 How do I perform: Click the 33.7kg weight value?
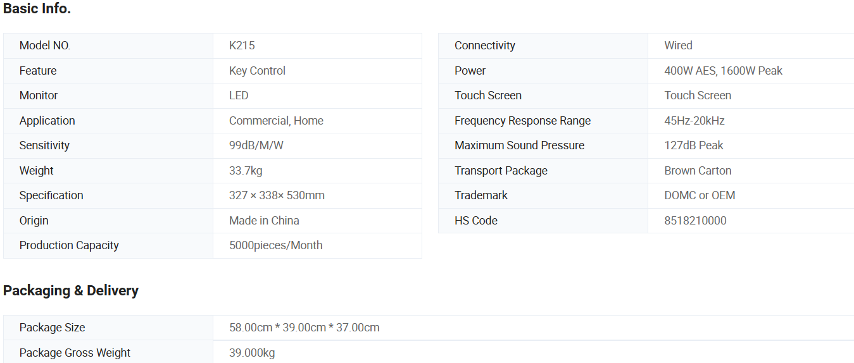point(246,171)
